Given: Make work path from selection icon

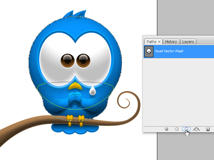Looking at the screenshot, I should coord(196,129).
